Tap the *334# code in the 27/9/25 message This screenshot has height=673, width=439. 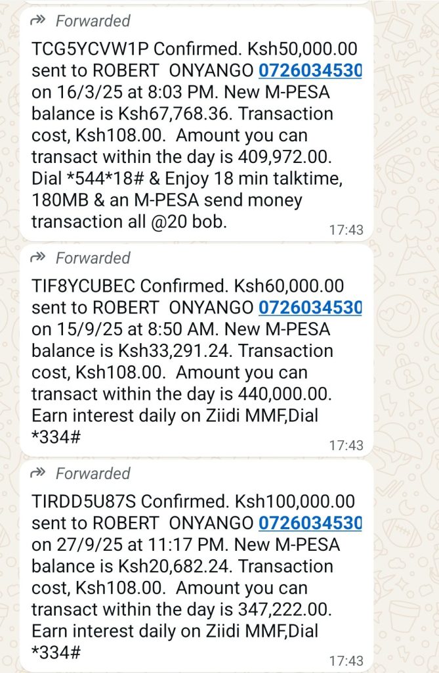tap(56, 653)
